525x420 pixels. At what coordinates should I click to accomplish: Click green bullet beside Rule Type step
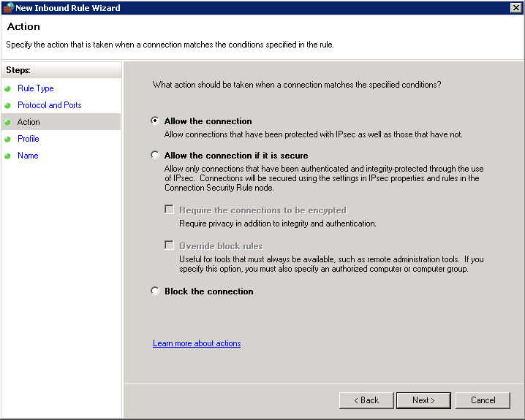8,88
